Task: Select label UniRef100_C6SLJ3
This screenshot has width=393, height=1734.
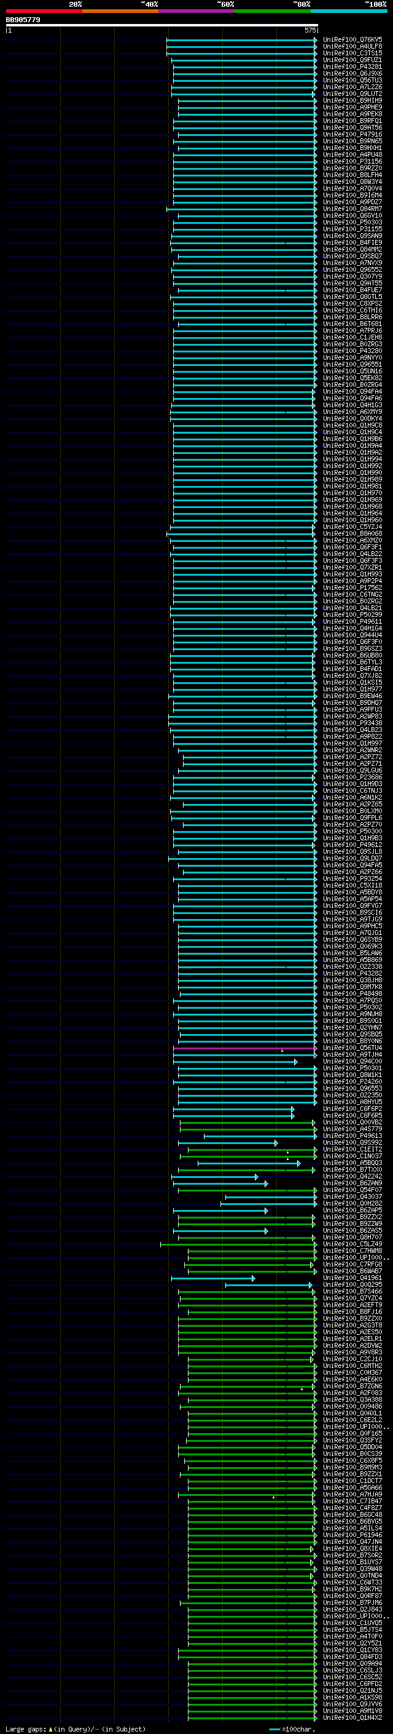Action: [x=352, y=1670]
